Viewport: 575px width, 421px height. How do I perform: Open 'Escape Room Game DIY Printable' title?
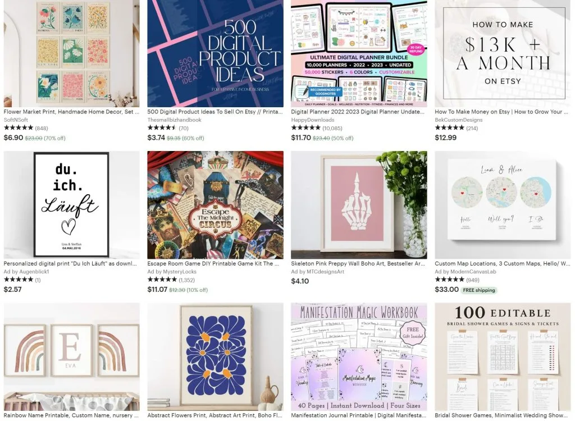pyautogui.click(x=213, y=263)
